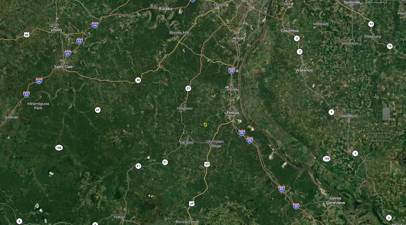Click the I-55 shield near Pevely
Screen dimensions: 406x225
(232, 70)
